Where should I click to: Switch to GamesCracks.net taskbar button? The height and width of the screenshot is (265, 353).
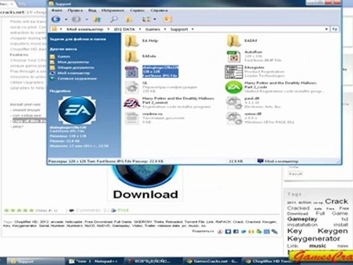tap(212, 261)
